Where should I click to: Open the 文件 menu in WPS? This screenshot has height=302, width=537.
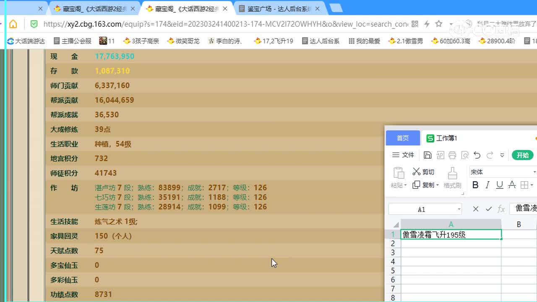[403, 155]
